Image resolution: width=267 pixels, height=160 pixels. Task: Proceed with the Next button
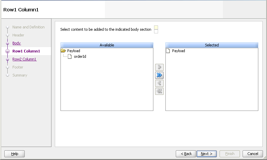pos(207,154)
